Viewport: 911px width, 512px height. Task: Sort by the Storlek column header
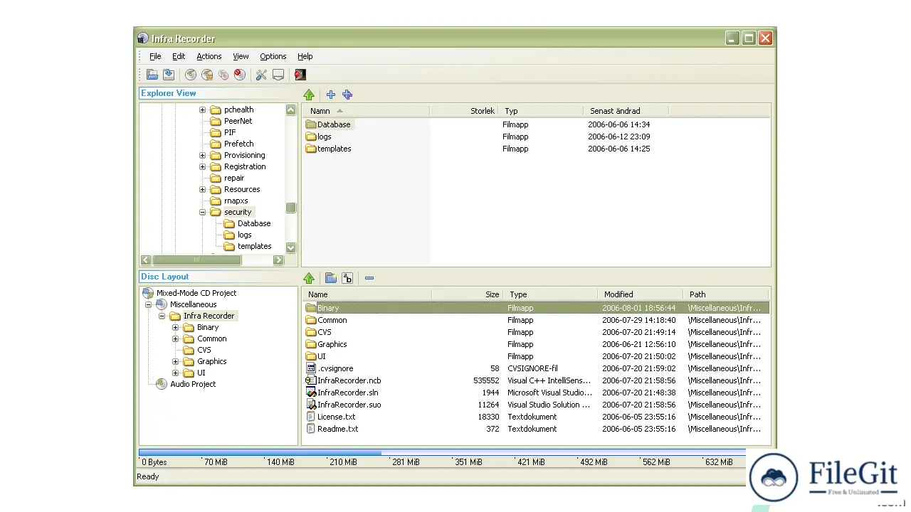click(x=464, y=111)
